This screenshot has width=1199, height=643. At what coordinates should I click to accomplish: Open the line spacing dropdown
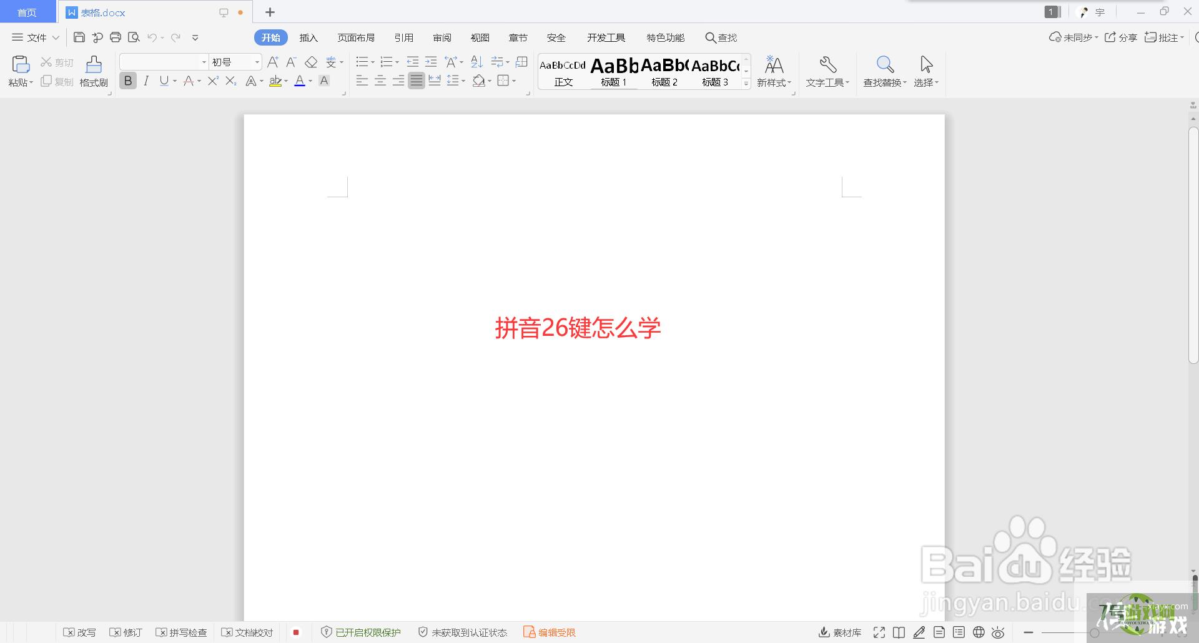click(x=456, y=81)
